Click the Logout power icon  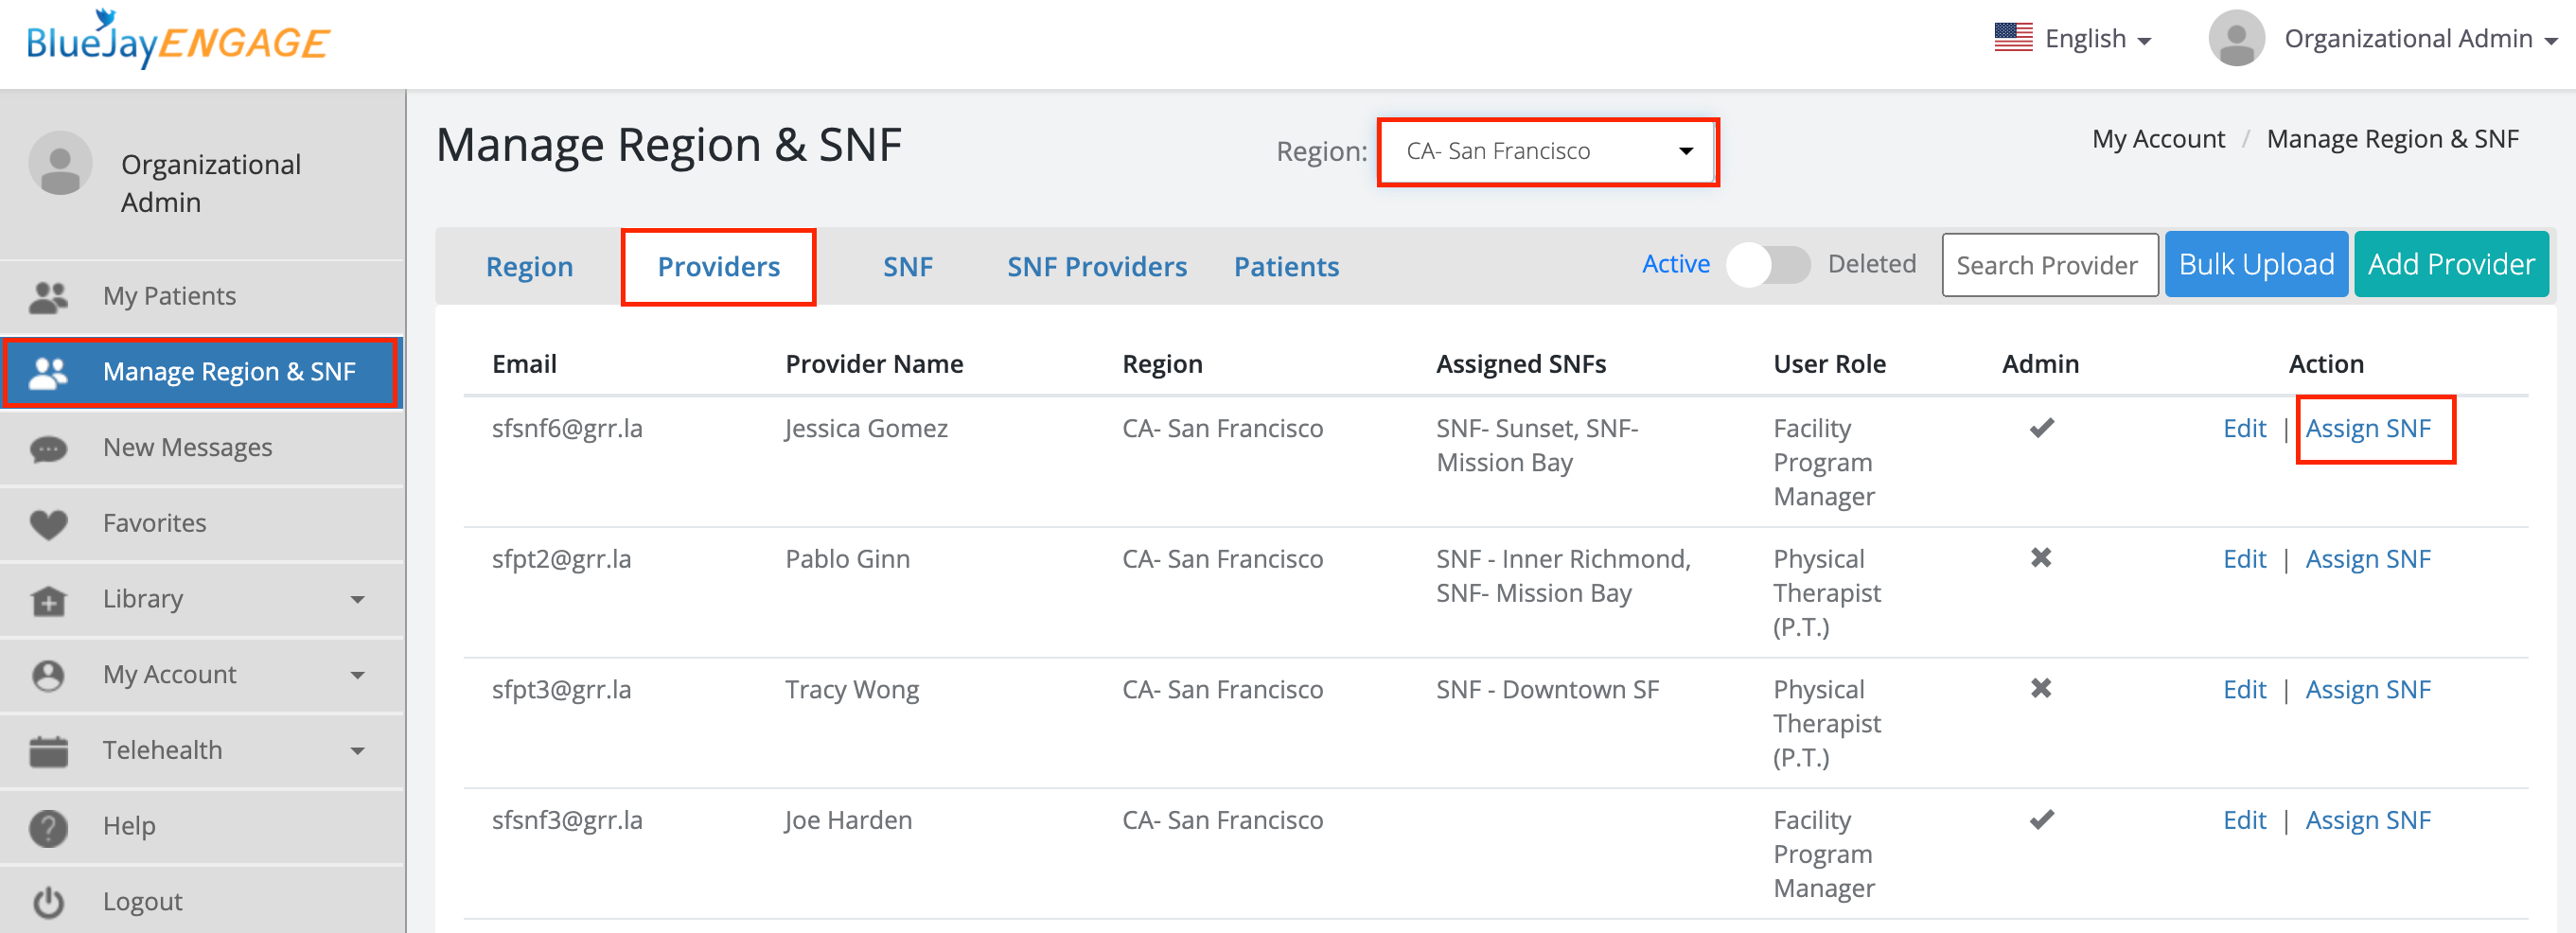coord(48,902)
